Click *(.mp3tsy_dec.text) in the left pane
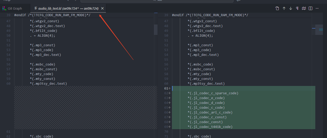This screenshot has width=327, height=138. click(x=48, y=84)
